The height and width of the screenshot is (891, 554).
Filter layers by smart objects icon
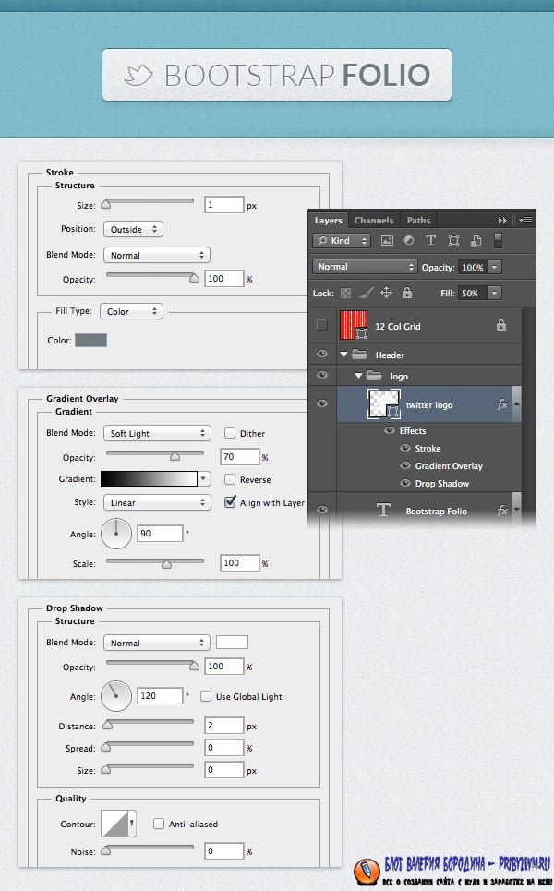[x=476, y=240]
